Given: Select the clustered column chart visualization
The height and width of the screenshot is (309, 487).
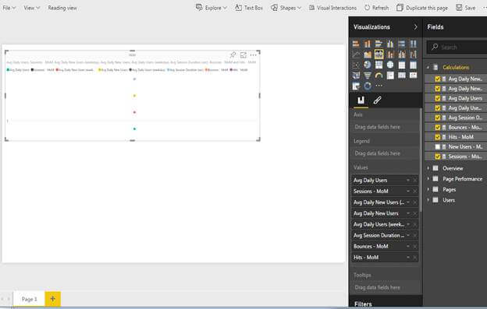Looking at the screenshot, I should (x=390, y=44).
